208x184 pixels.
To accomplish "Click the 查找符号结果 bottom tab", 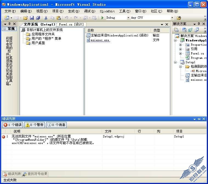I will [35, 174].
